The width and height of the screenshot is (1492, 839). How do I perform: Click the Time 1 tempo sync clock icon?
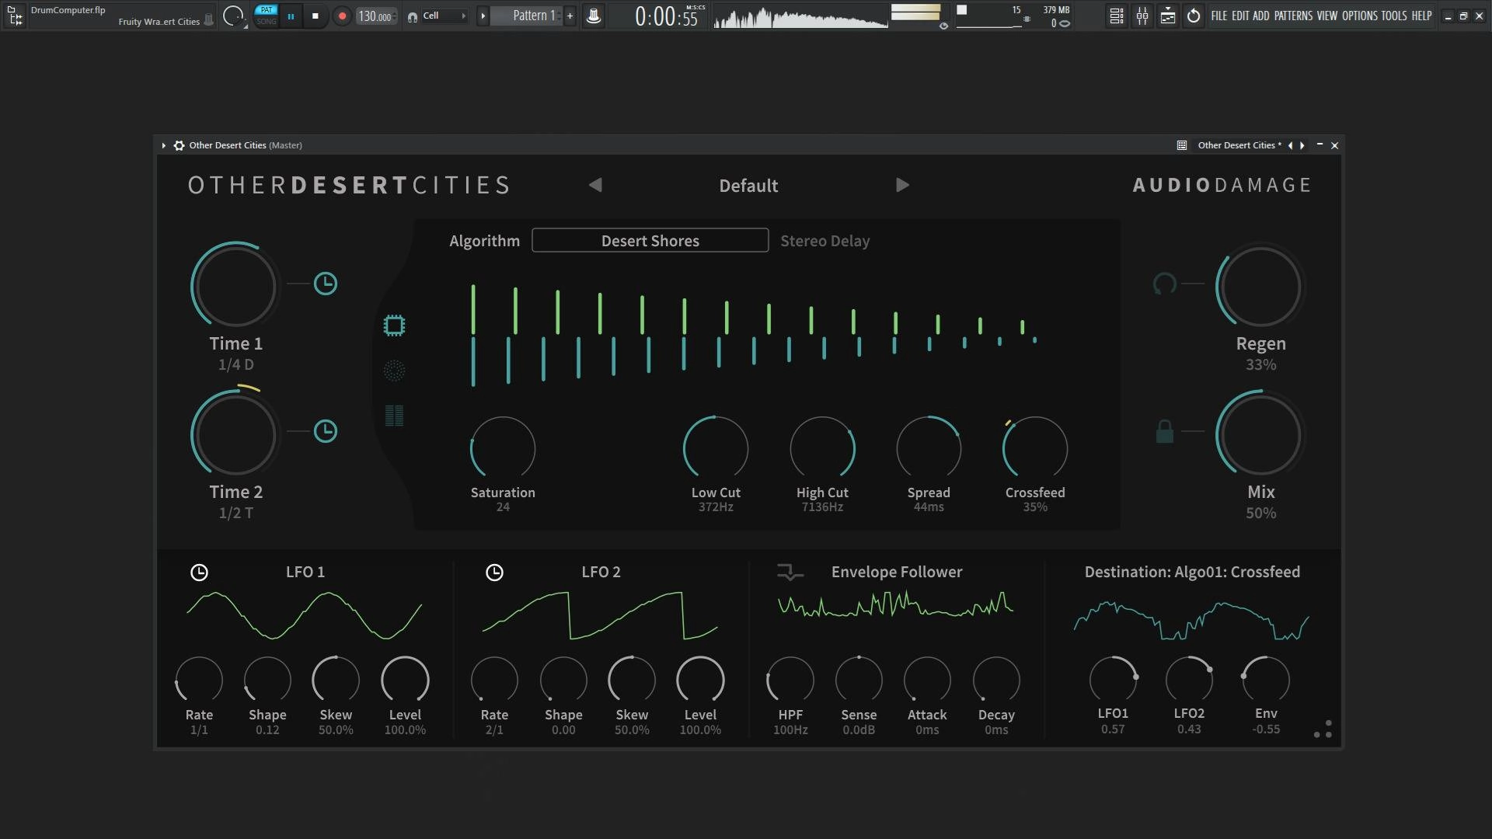click(x=326, y=284)
